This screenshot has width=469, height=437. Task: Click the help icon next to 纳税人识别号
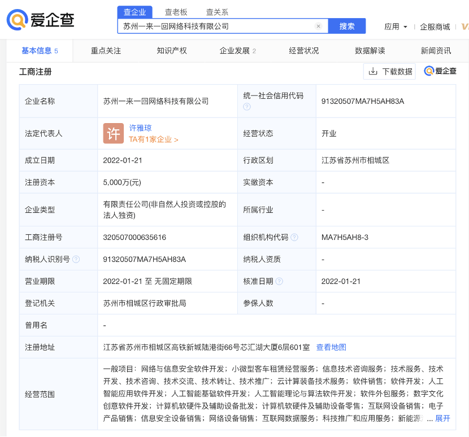pyautogui.click(x=76, y=259)
